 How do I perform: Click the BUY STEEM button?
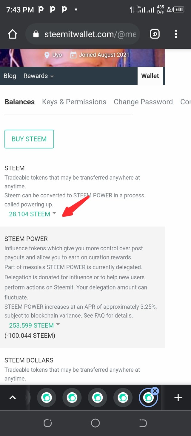tap(29, 139)
